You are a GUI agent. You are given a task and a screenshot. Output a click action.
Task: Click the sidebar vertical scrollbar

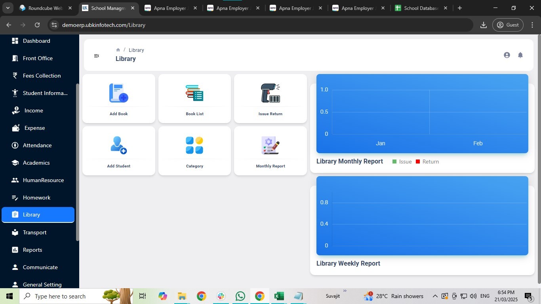pyautogui.click(x=77, y=162)
